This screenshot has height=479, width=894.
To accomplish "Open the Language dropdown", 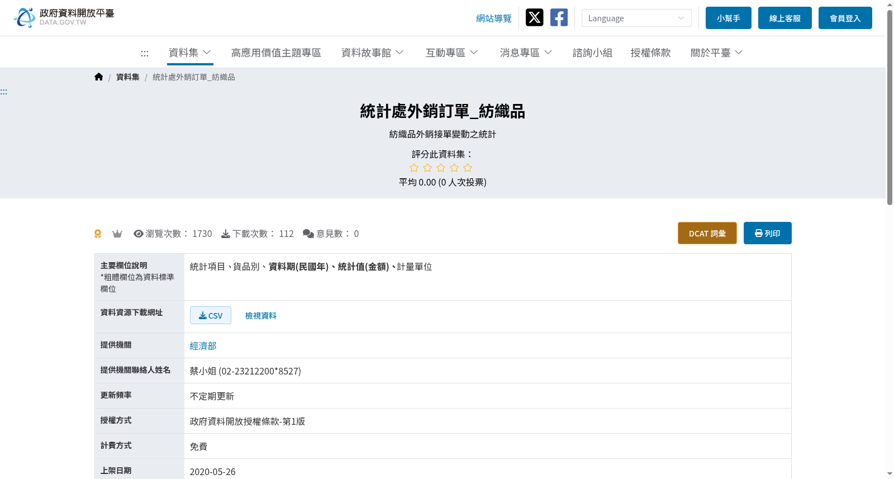I will pyautogui.click(x=636, y=18).
